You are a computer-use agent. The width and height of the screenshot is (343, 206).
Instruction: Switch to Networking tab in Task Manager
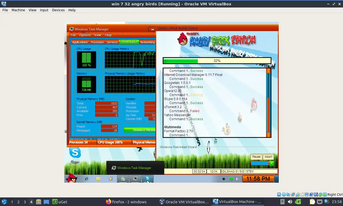147,42
